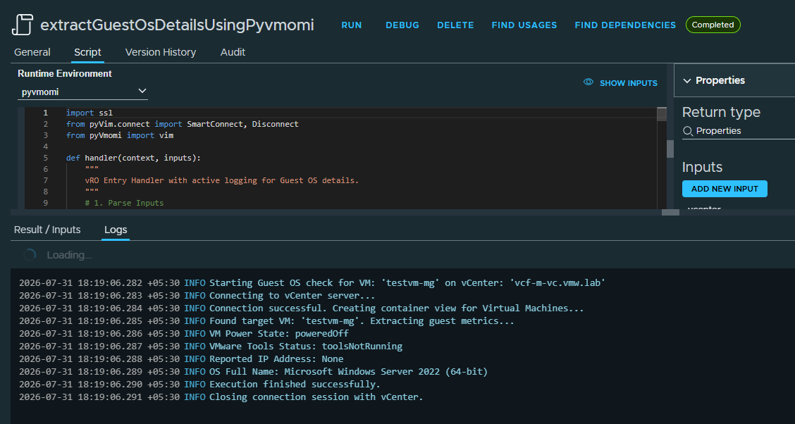Click the magnifier icon in Return type search
The width and height of the screenshot is (795, 424).
tap(687, 131)
